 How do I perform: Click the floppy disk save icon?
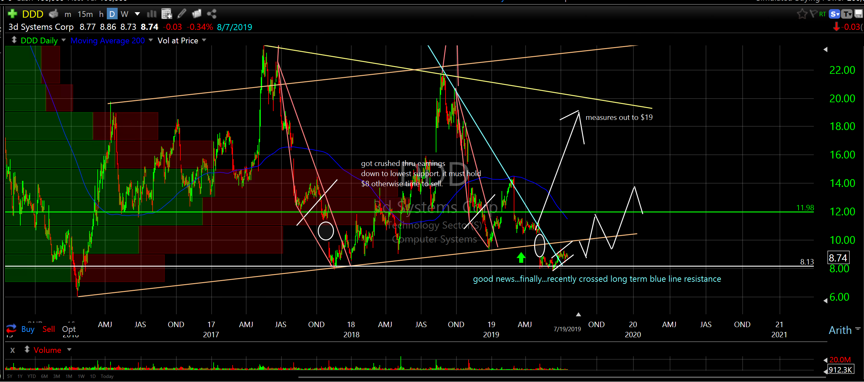point(858,14)
